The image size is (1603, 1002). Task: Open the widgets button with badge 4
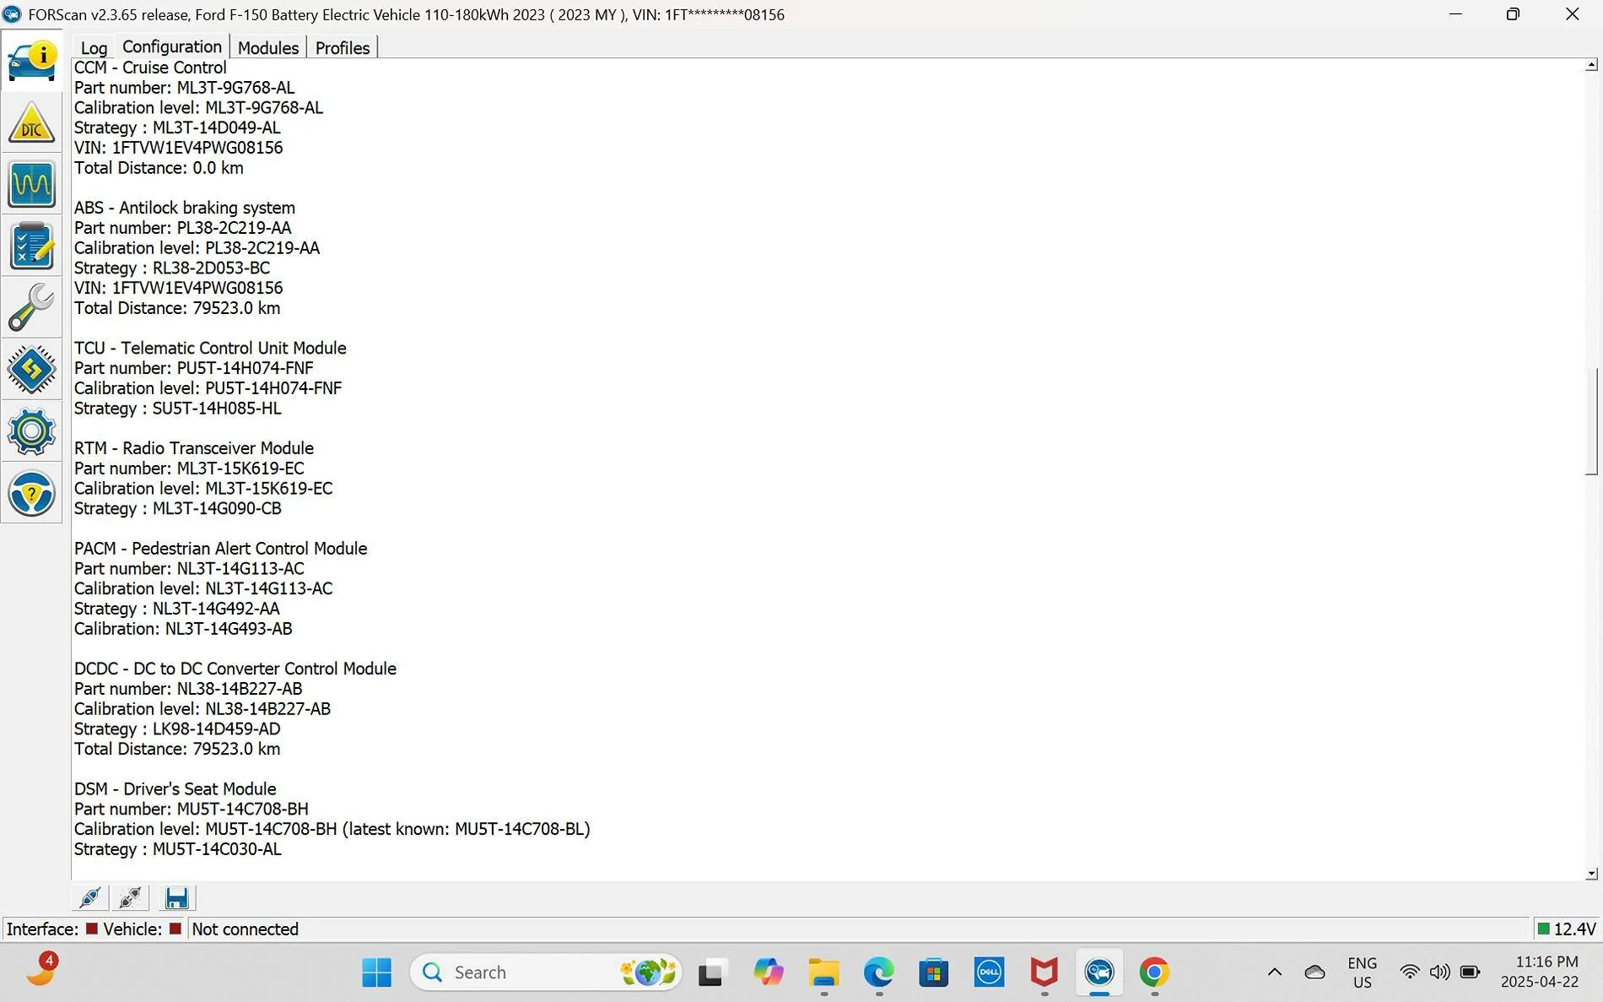40,971
